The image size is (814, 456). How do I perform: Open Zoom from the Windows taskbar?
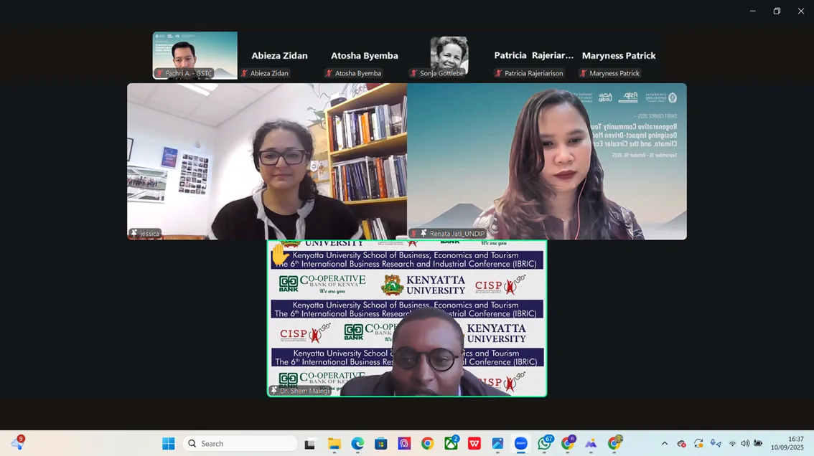click(x=521, y=444)
